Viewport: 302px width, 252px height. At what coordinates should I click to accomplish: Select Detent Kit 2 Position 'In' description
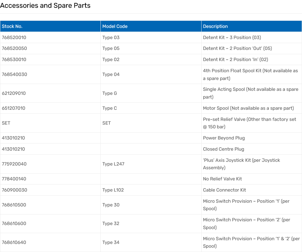(x=235, y=60)
